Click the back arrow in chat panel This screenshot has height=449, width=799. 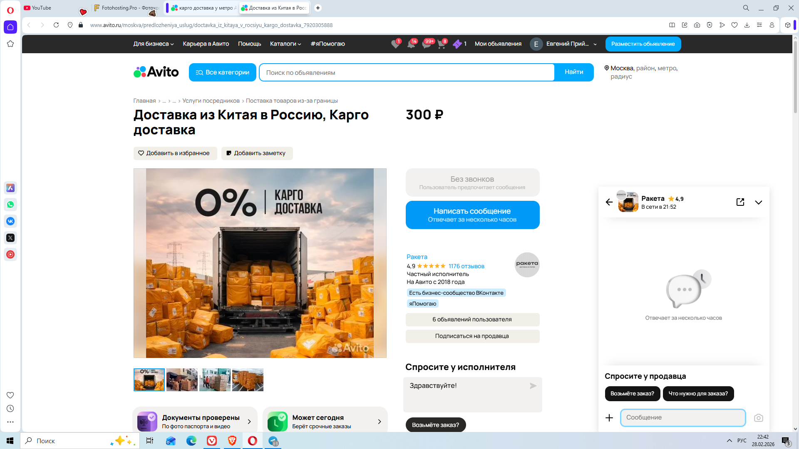point(609,202)
